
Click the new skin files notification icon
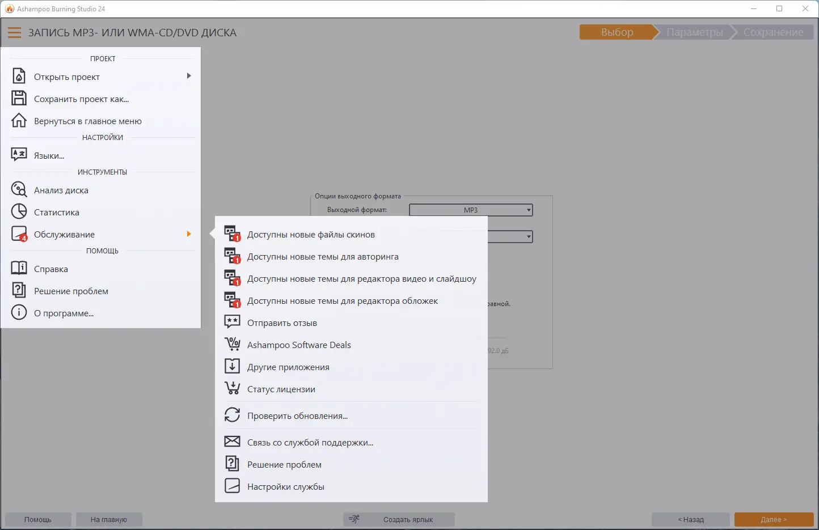coord(233,234)
